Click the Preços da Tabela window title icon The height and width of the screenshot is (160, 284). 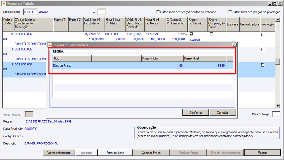point(4,4)
